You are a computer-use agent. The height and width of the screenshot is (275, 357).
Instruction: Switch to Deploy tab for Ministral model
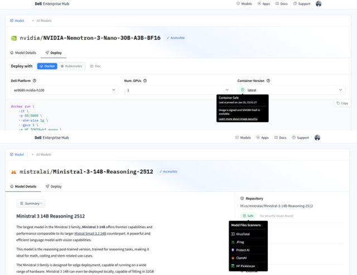coord(54,186)
